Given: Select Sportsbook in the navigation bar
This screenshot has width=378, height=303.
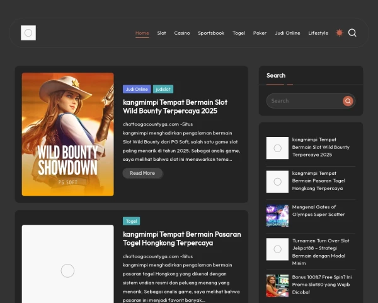Looking at the screenshot, I should pyautogui.click(x=211, y=33).
